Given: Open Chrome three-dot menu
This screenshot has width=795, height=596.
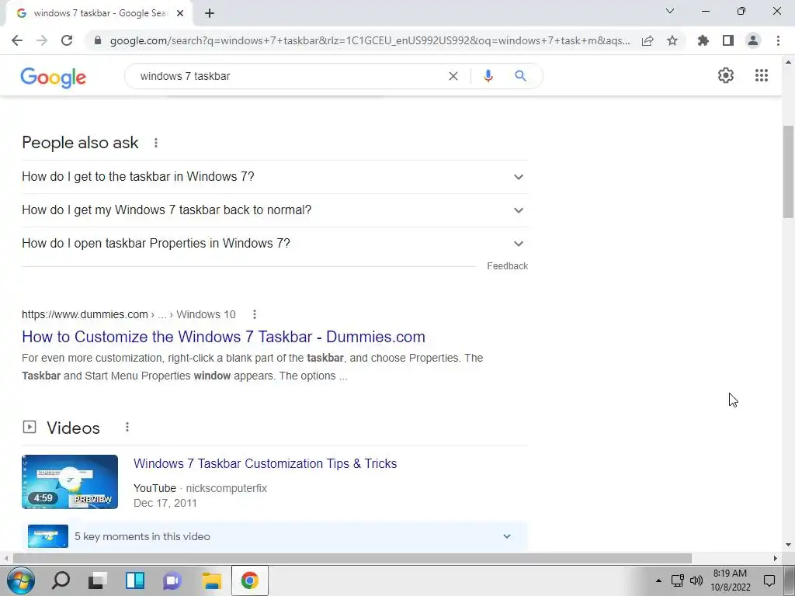Looking at the screenshot, I should tap(778, 40).
